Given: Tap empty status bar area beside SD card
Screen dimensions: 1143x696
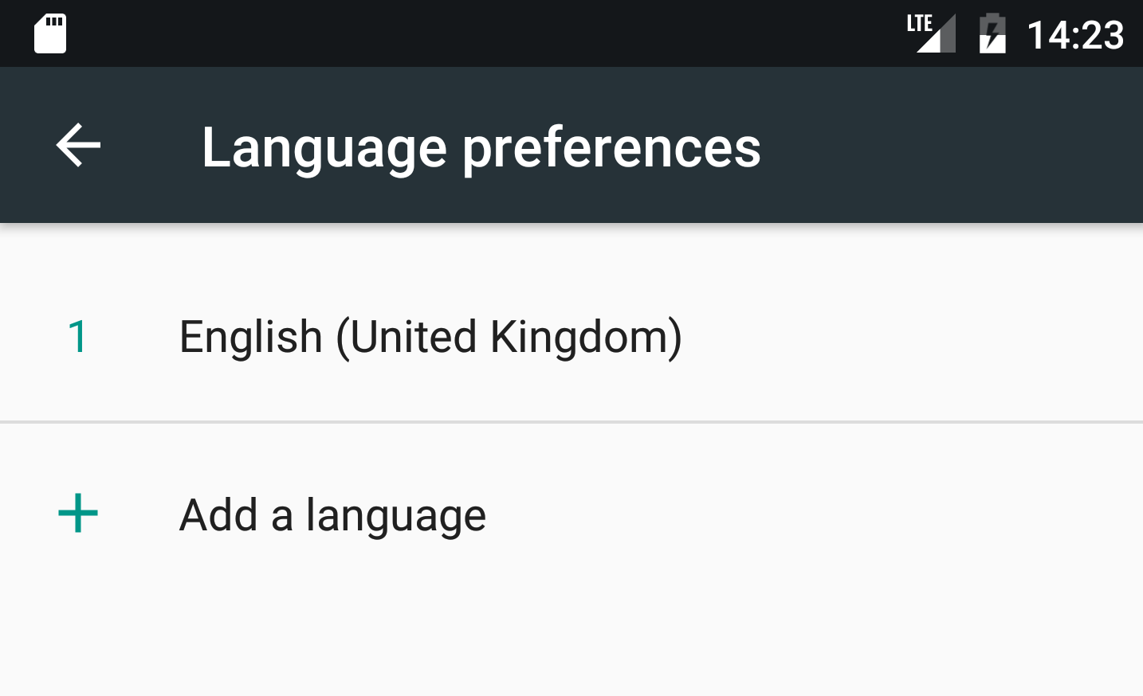Looking at the screenshot, I should coord(478,34).
